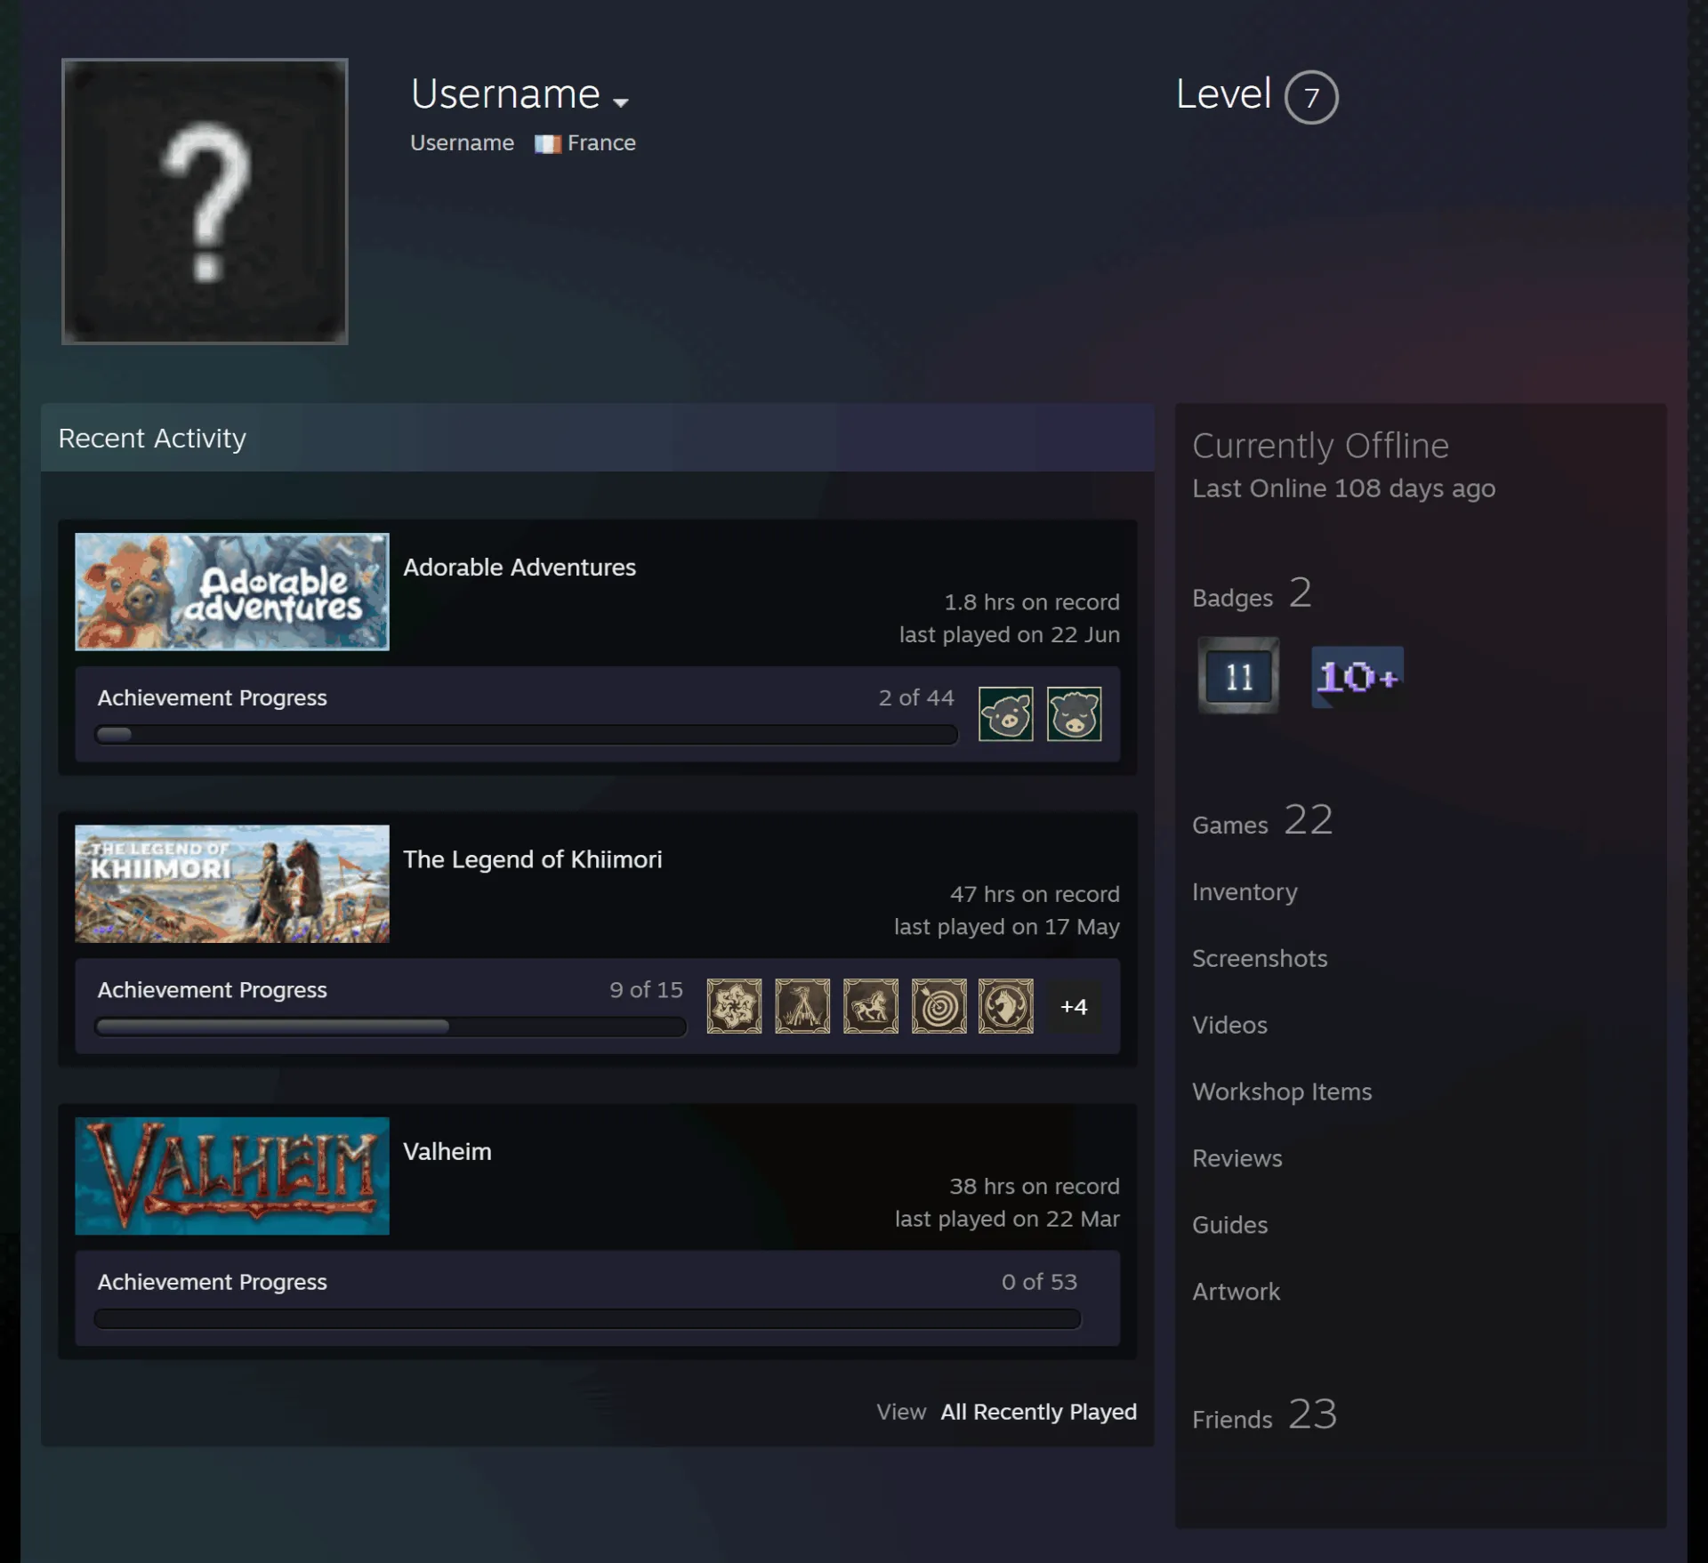Open the Games 22 list
The height and width of the screenshot is (1563, 1708).
(1262, 820)
